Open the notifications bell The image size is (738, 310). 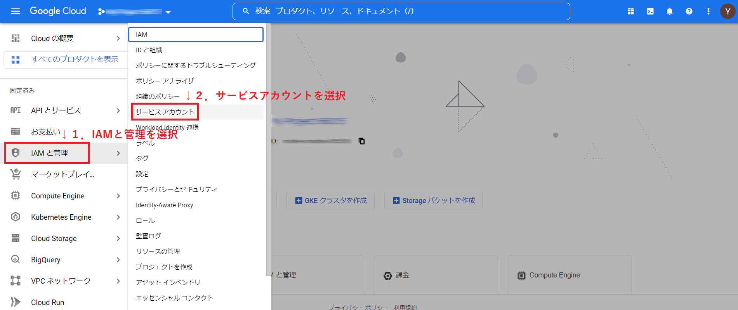[670, 12]
